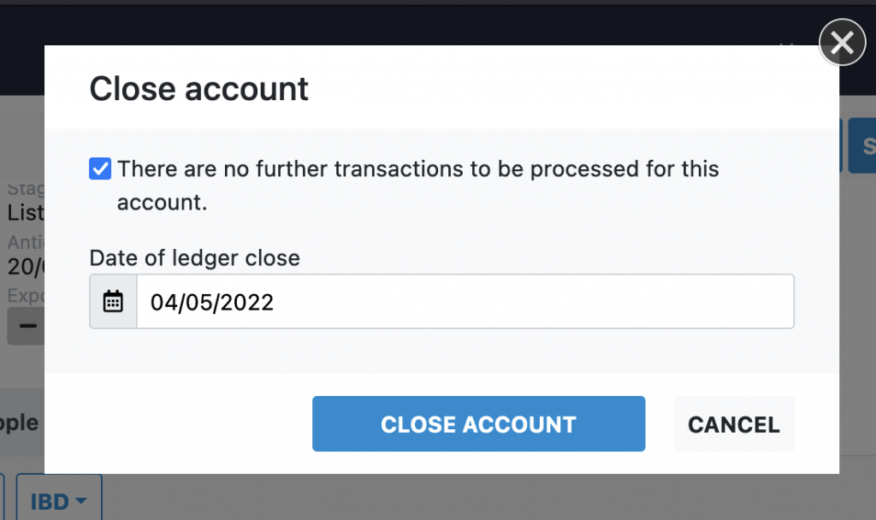
Task: Click the 'Date of ledger close' label
Action: [x=194, y=257]
